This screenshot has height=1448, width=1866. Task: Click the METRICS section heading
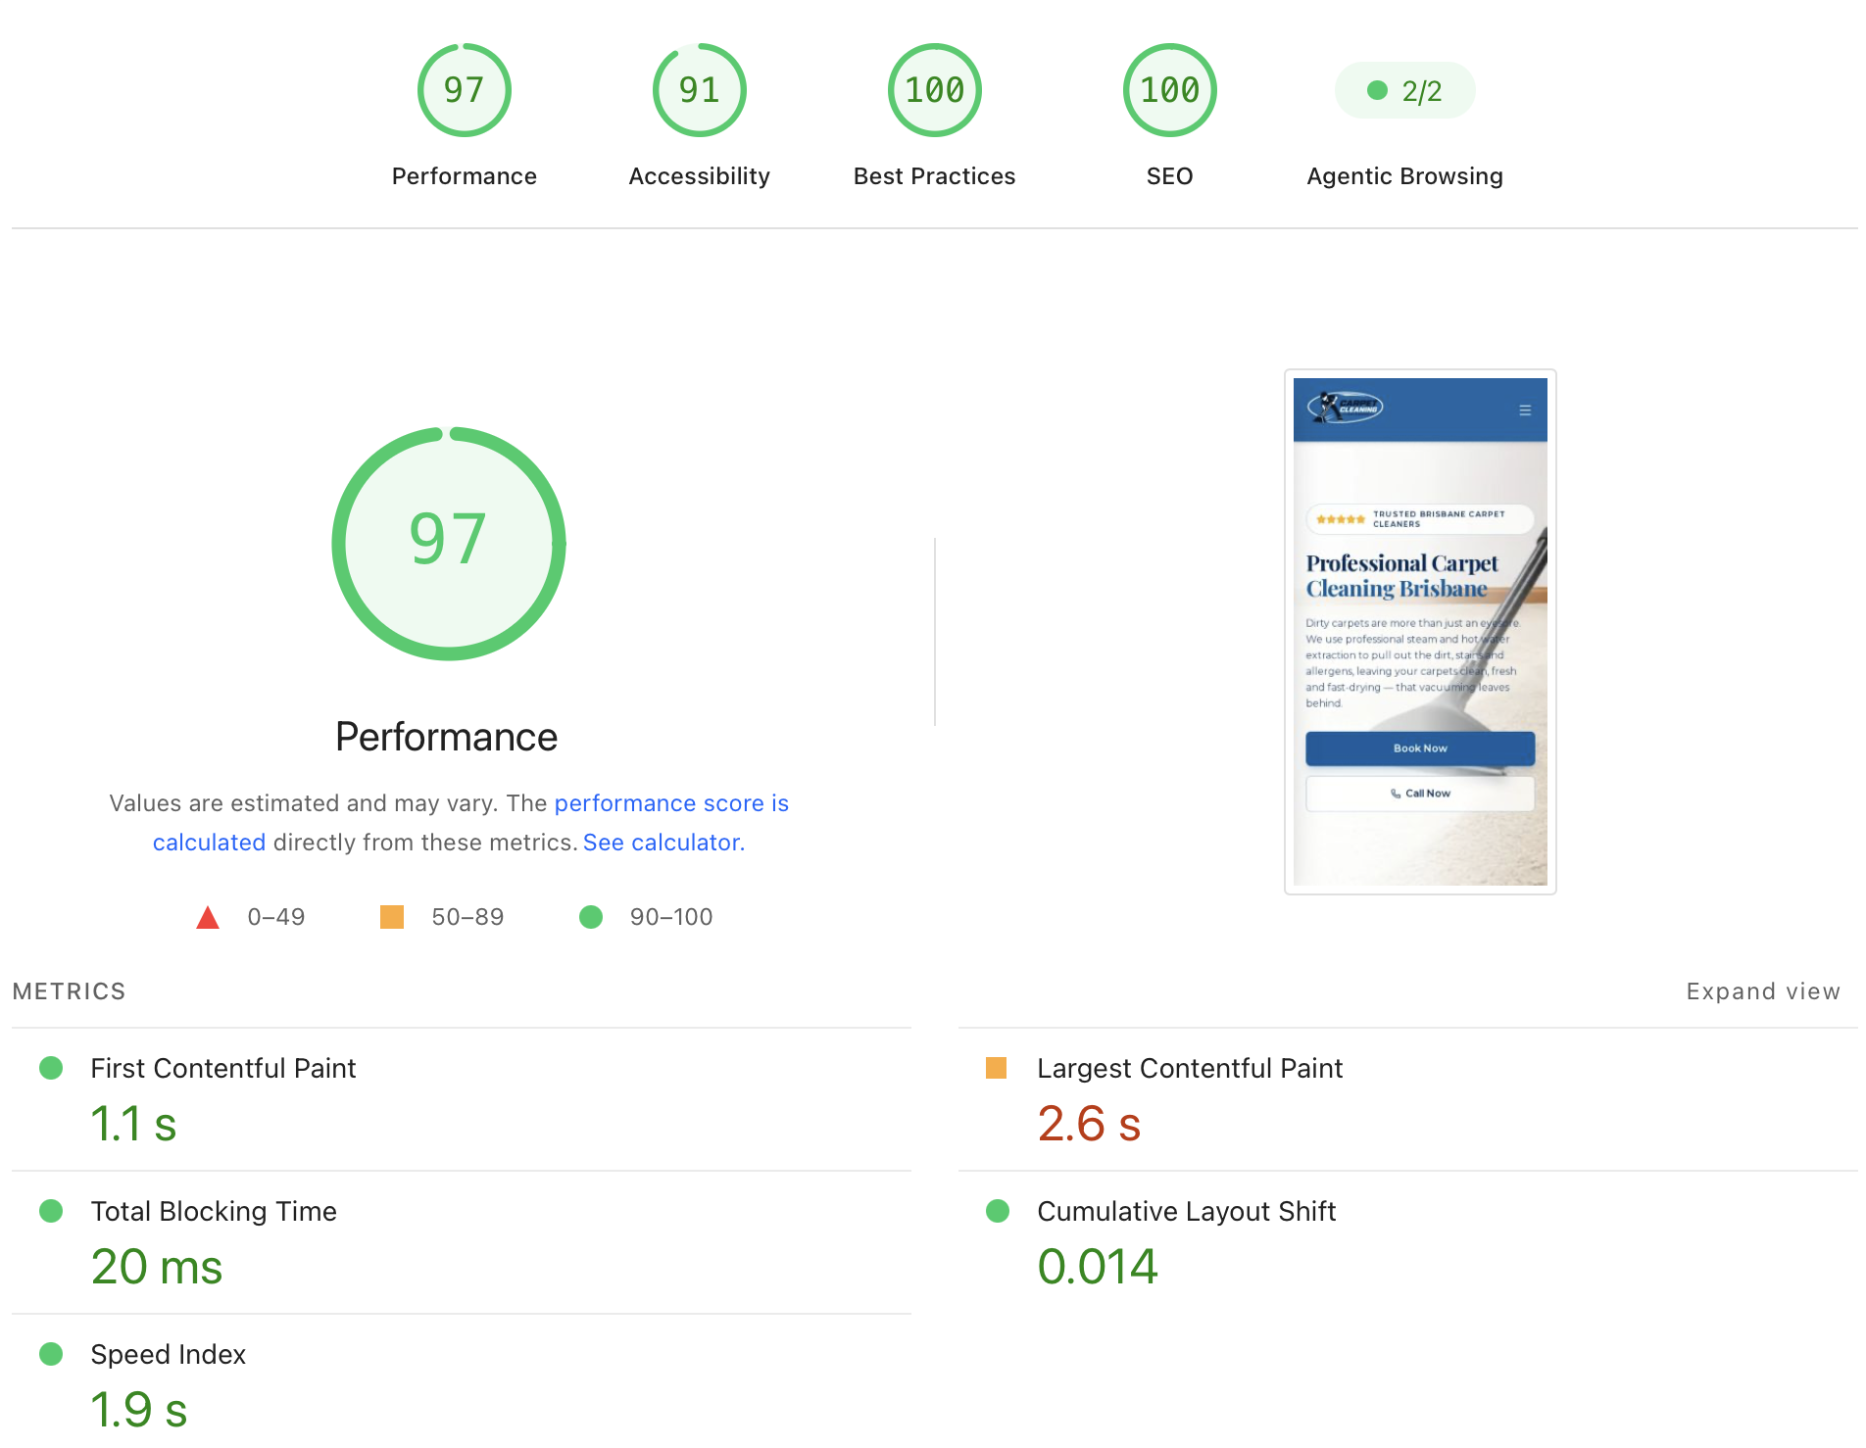click(x=70, y=991)
